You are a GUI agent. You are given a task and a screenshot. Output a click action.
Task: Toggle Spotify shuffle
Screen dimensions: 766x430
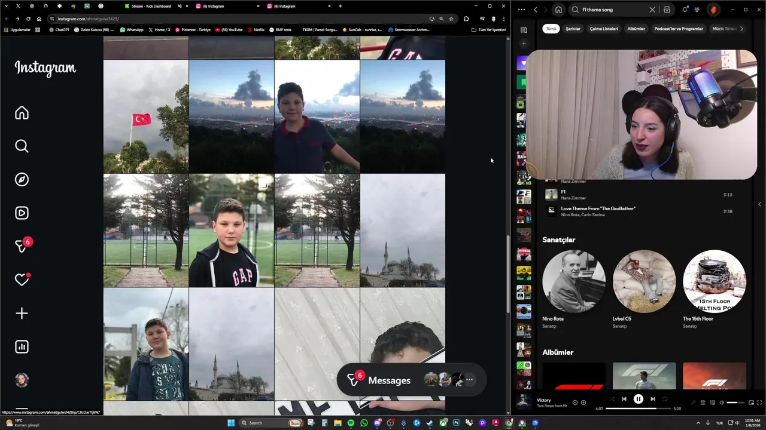tap(612, 399)
